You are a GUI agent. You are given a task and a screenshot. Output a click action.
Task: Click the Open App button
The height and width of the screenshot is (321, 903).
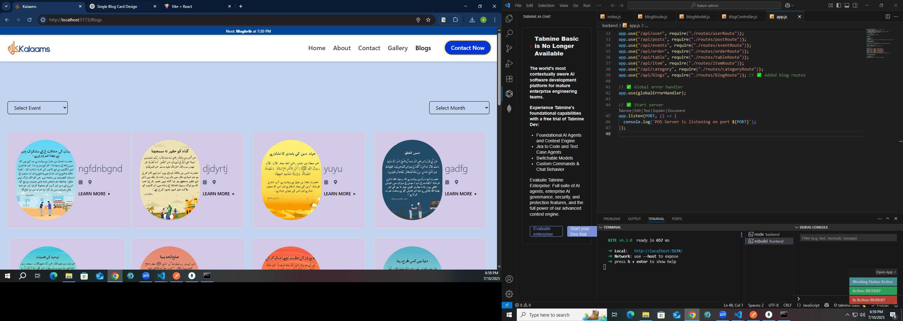[x=886, y=272]
